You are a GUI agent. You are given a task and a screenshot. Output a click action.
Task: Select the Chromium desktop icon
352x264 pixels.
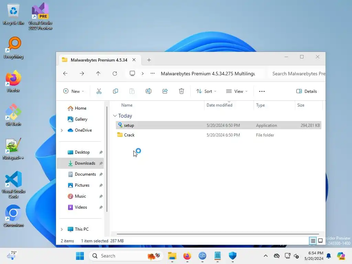13,216
